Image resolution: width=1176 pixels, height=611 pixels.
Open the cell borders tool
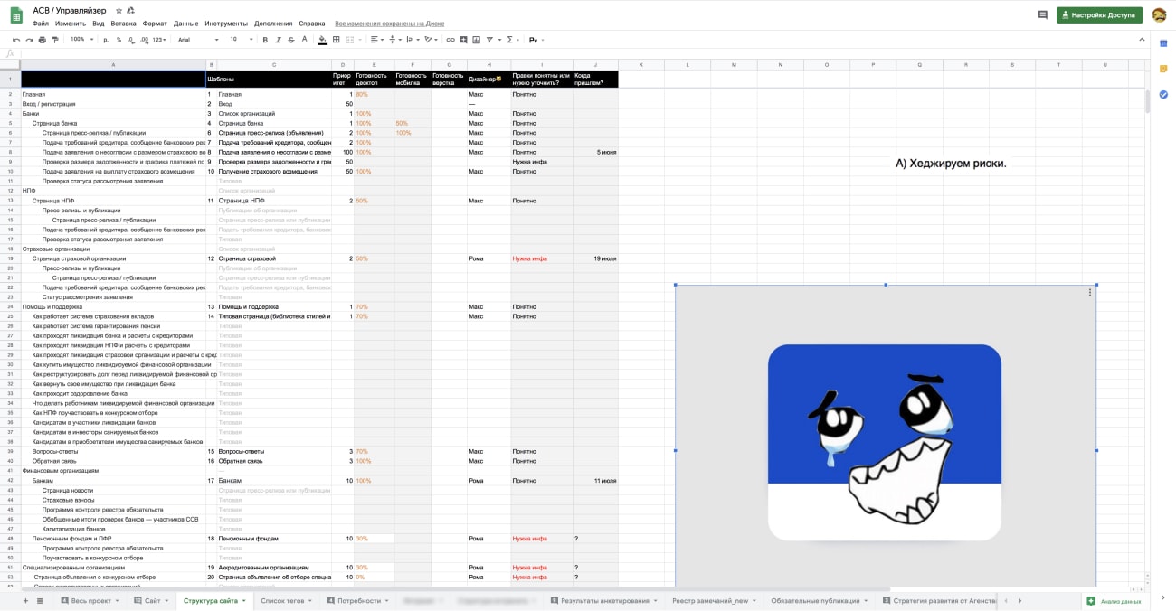point(337,40)
